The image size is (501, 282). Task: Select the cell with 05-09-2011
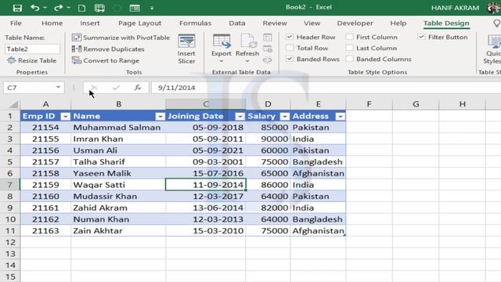pos(206,139)
